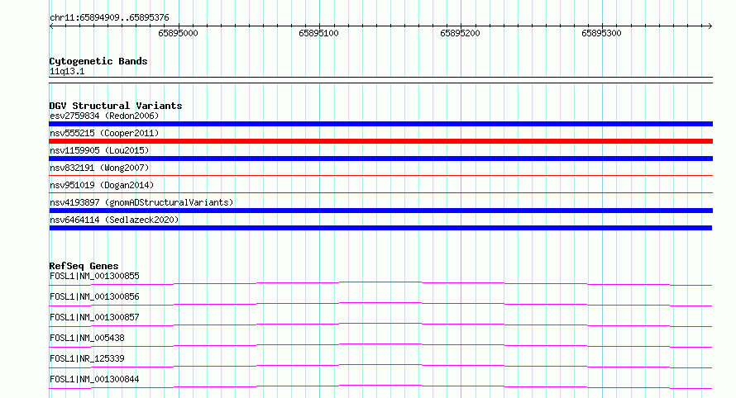Screen dimensions: 736x398
Task: Open the nsv4193897 (gnomADStructuralVariants) label
Action: 141,202
